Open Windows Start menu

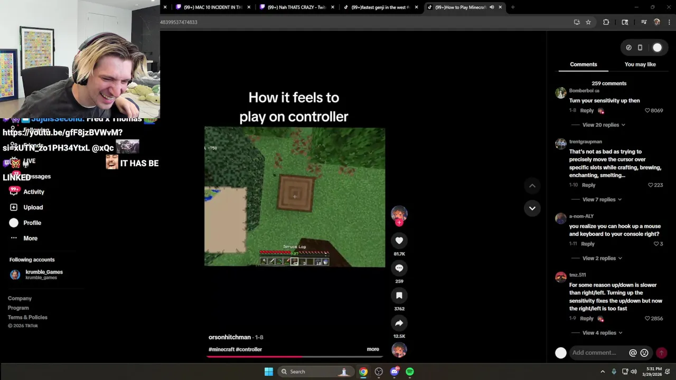point(269,372)
